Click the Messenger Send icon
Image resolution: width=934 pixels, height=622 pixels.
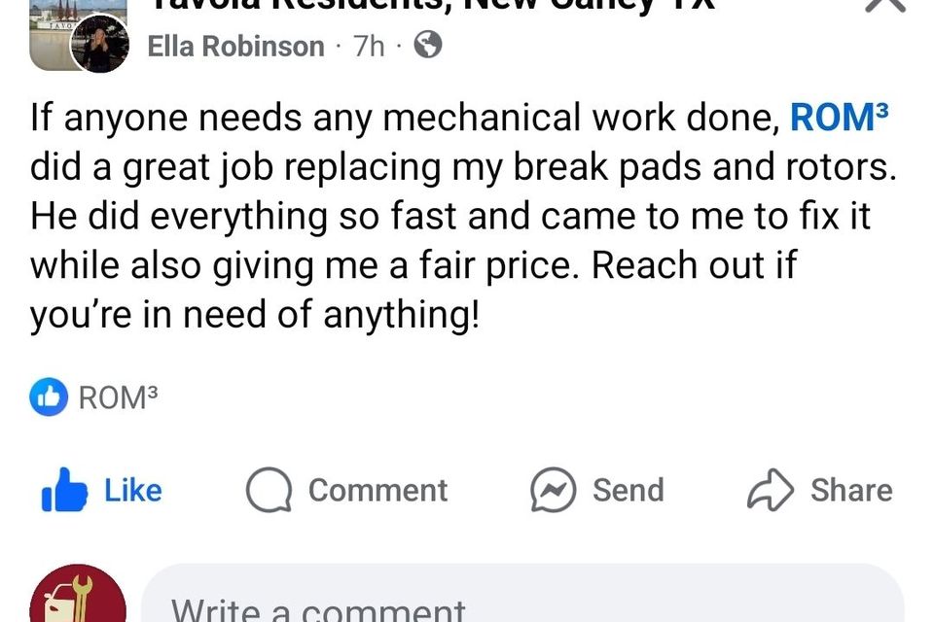pos(553,491)
